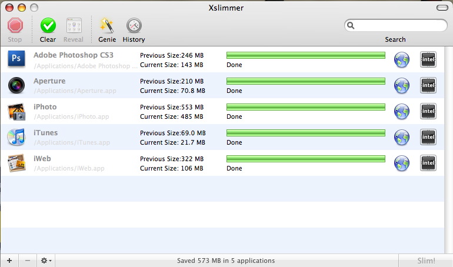Click 'Current Size: 21.7 MB' text
This screenshot has height=267, width=453.
(x=172, y=142)
